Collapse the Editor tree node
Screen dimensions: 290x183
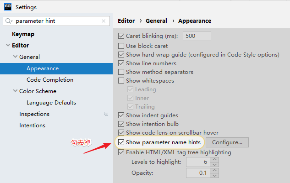point(8,46)
